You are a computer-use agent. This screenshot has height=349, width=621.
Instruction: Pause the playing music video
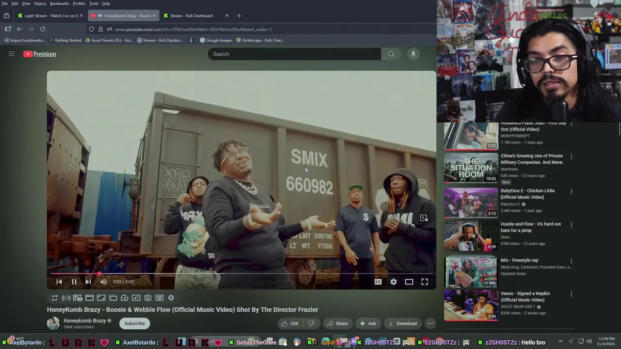[x=74, y=282]
